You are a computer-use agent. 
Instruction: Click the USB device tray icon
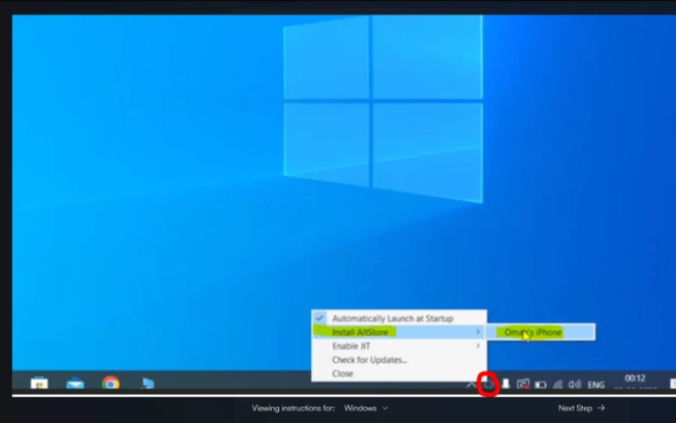point(506,384)
